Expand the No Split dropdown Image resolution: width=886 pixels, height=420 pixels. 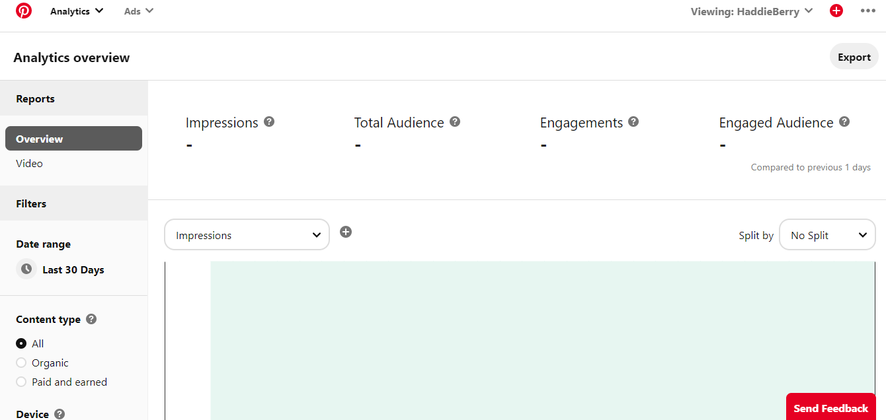pyautogui.click(x=827, y=235)
